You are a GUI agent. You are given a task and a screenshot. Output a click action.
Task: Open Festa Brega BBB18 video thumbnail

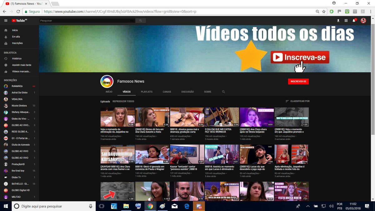point(292,191)
